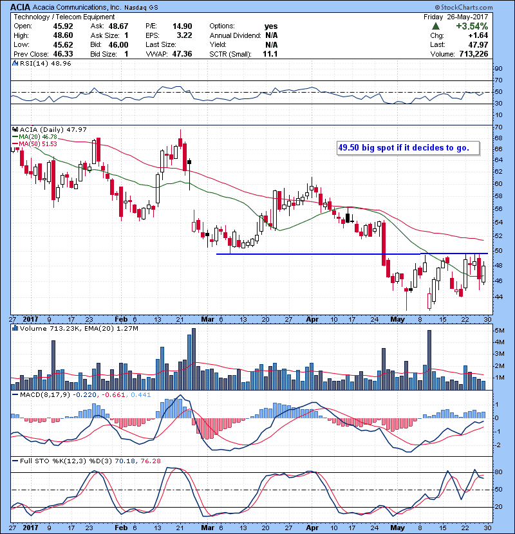515x534 pixels.
Task: Click the MACD histogram value 0.441
Action: click(x=140, y=395)
